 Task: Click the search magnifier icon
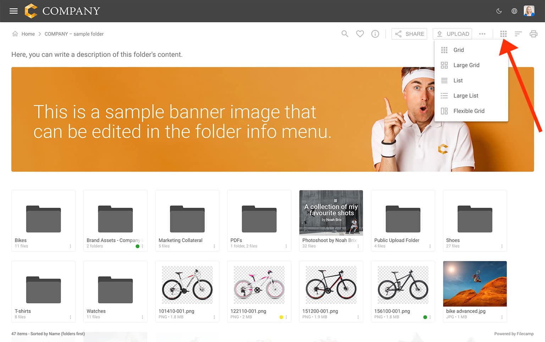tap(345, 34)
